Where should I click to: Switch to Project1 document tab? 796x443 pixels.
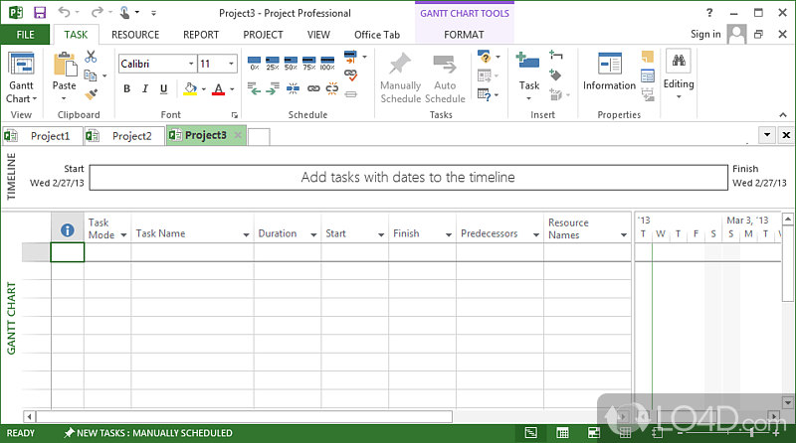click(43, 136)
